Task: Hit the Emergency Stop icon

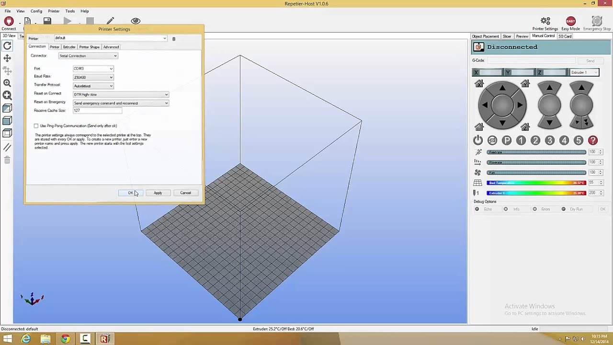Action: point(597,21)
